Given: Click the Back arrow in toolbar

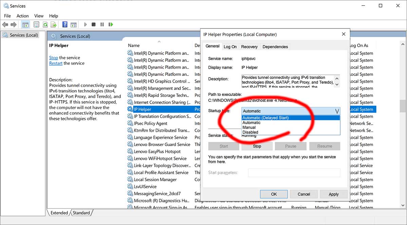Looking at the screenshot, I should click(x=5, y=24).
